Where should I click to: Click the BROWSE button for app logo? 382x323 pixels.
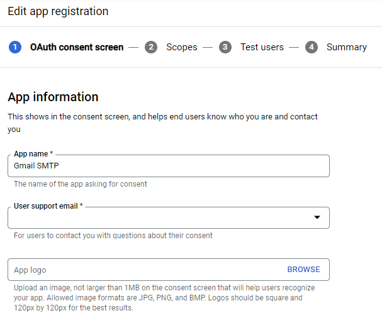[303, 270]
